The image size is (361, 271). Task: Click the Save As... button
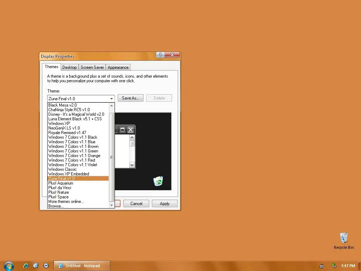pos(130,98)
